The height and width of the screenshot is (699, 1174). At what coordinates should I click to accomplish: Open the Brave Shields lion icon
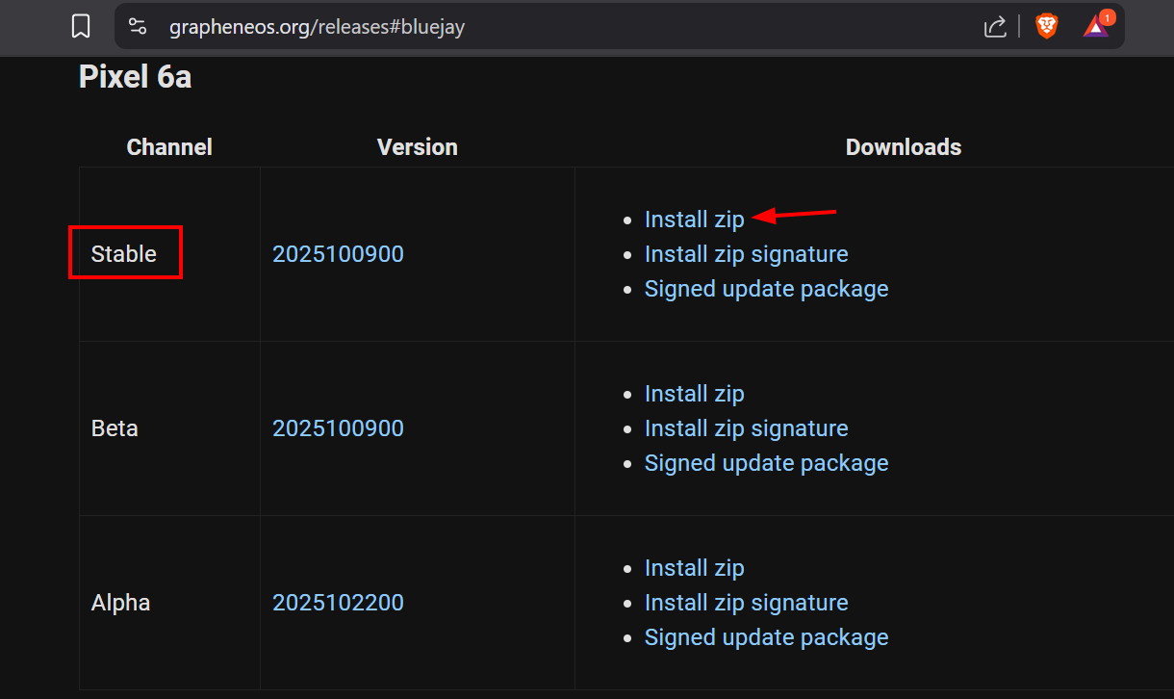[1046, 27]
